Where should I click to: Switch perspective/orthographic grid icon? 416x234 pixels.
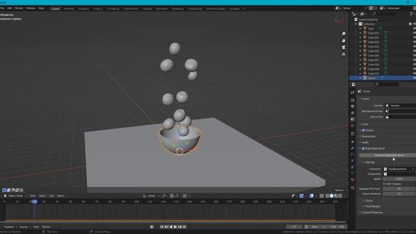(x=343, y=54)
